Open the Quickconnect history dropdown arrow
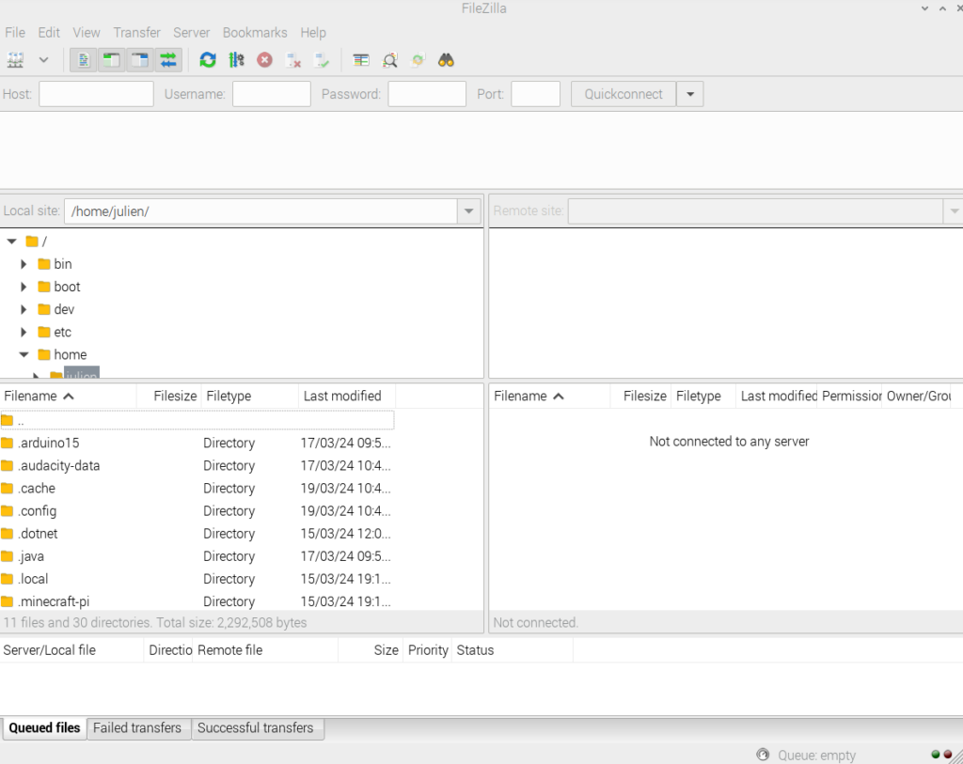 coord(691,94)
